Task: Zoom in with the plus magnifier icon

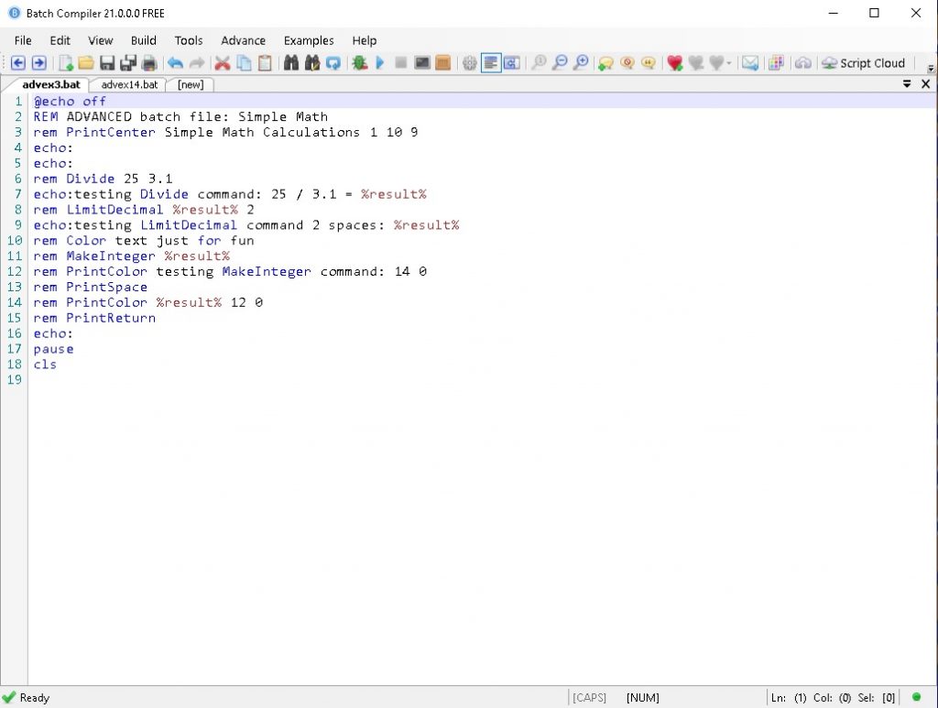Action: (x=581, y=63)
